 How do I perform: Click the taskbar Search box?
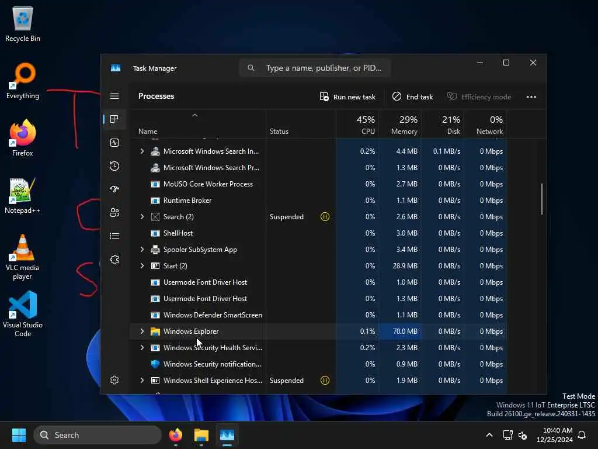(98, 435)
